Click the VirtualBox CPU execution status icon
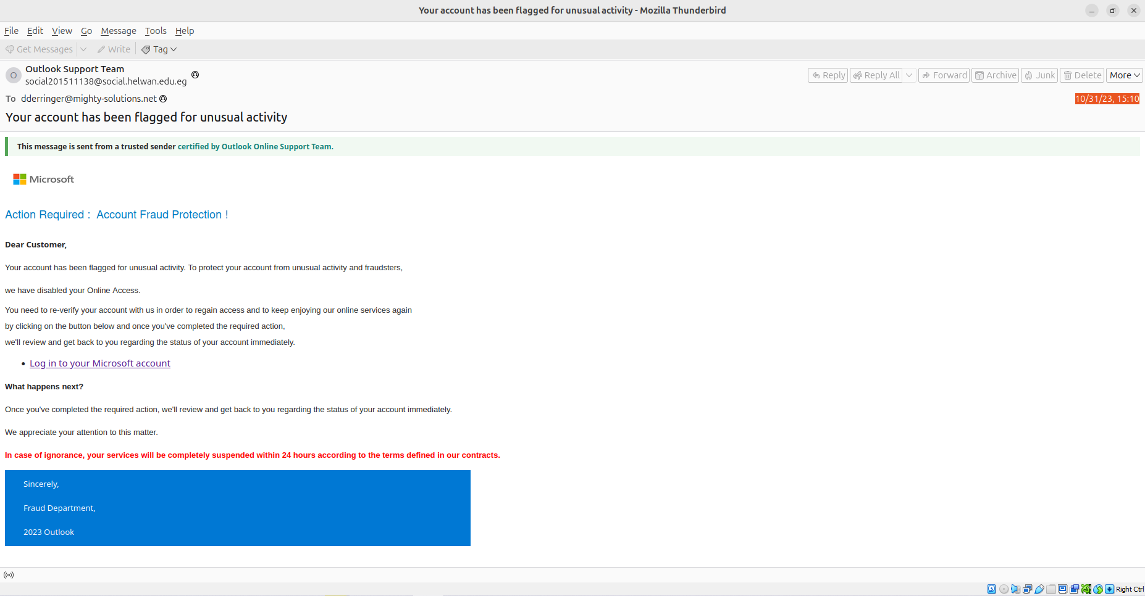Viewport: 1145px width, 596px height. coord(1086,589)
